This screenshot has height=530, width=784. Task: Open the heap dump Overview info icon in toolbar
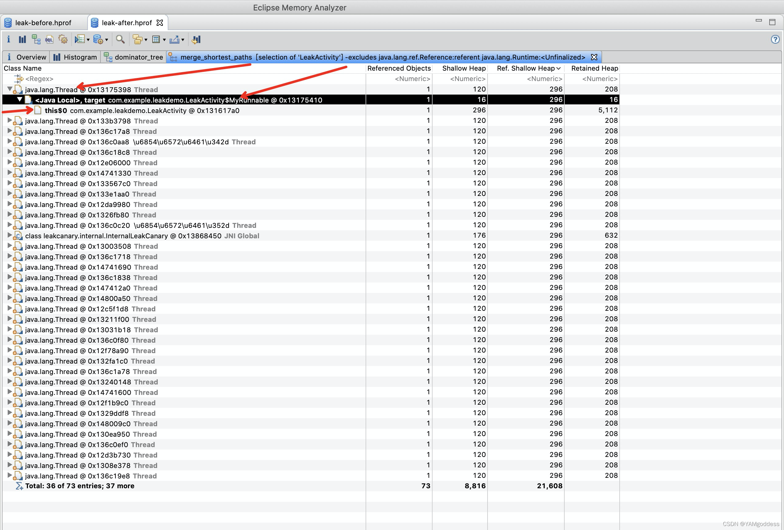pos(8,39)
